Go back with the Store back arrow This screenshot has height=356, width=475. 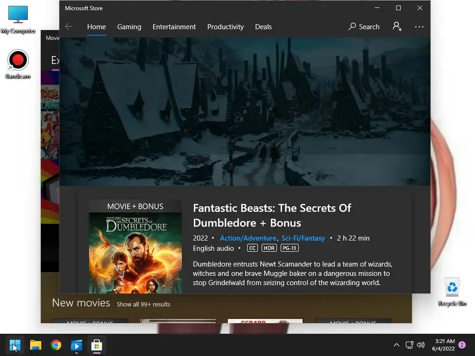69,26
